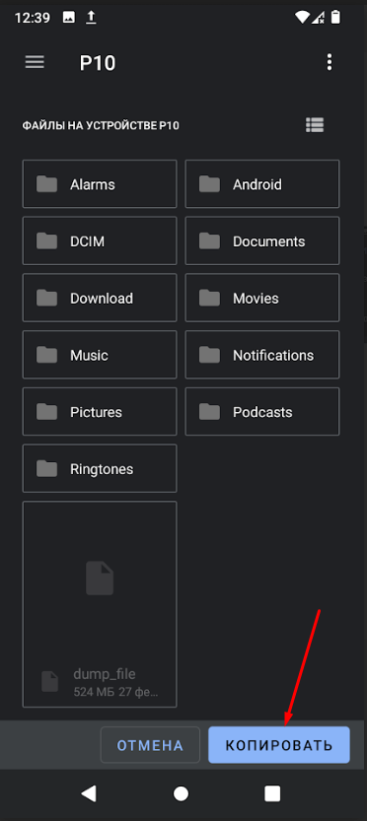
Task: Open the Documents folder
Action: pyautogui.click(x=262, y=240)
